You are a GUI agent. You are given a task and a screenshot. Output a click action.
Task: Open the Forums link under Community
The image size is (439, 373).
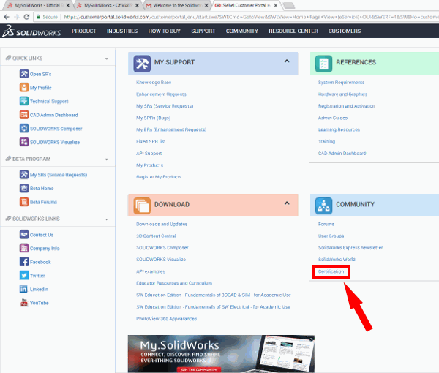tap(326, 224)
